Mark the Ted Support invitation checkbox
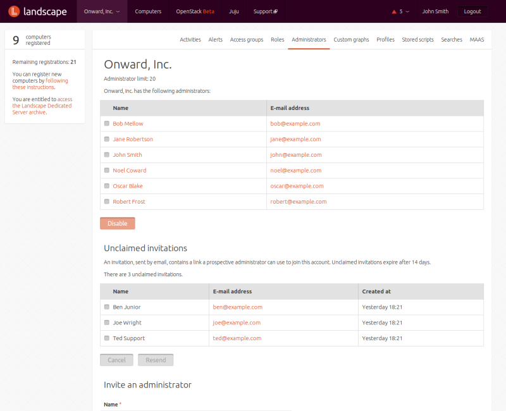506x411 pixels. coord(106,338)
